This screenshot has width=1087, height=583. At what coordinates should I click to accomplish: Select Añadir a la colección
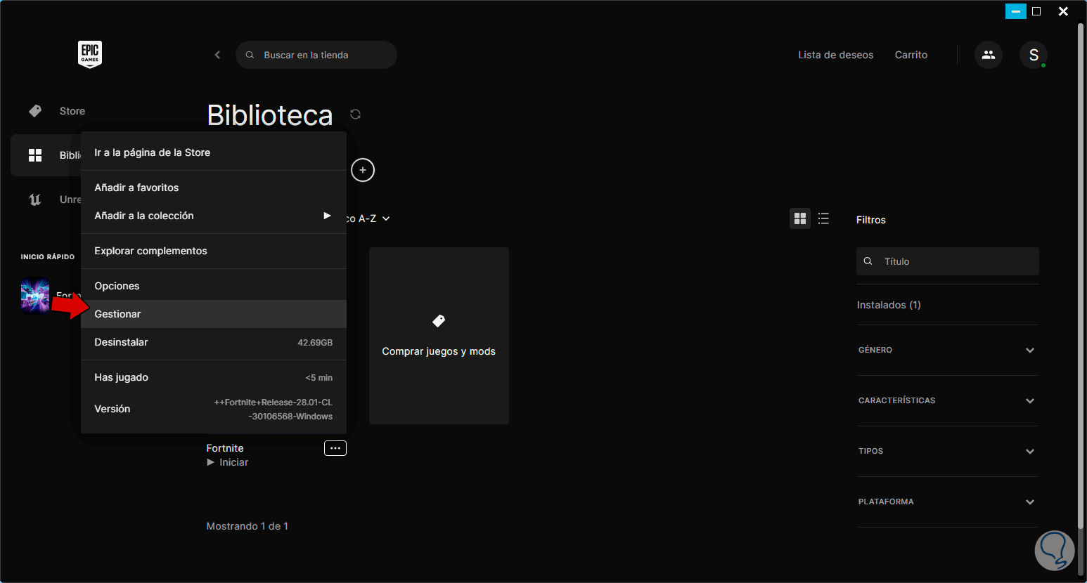214,216
